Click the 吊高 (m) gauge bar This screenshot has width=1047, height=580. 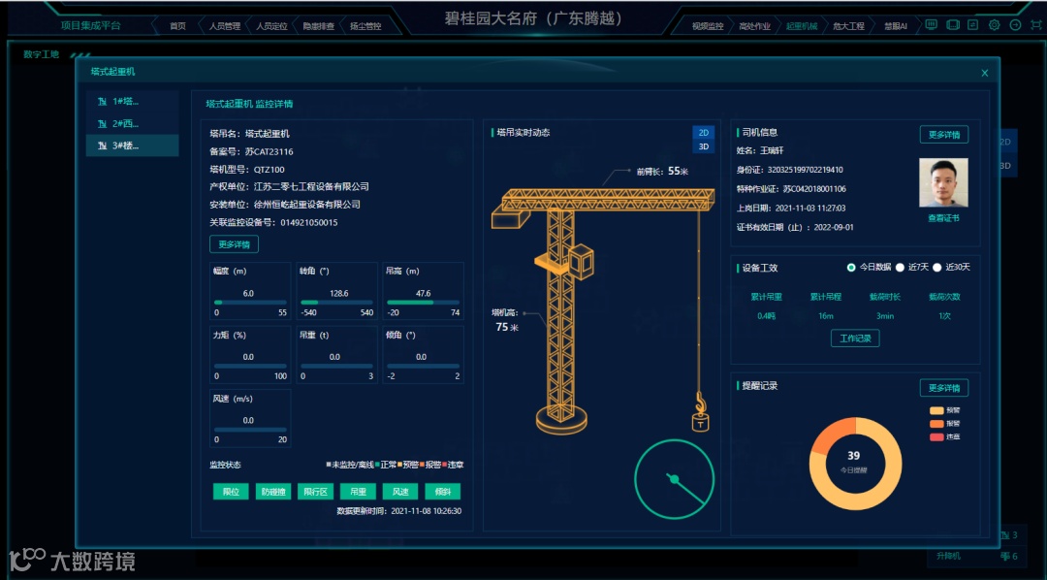[424, 303]
